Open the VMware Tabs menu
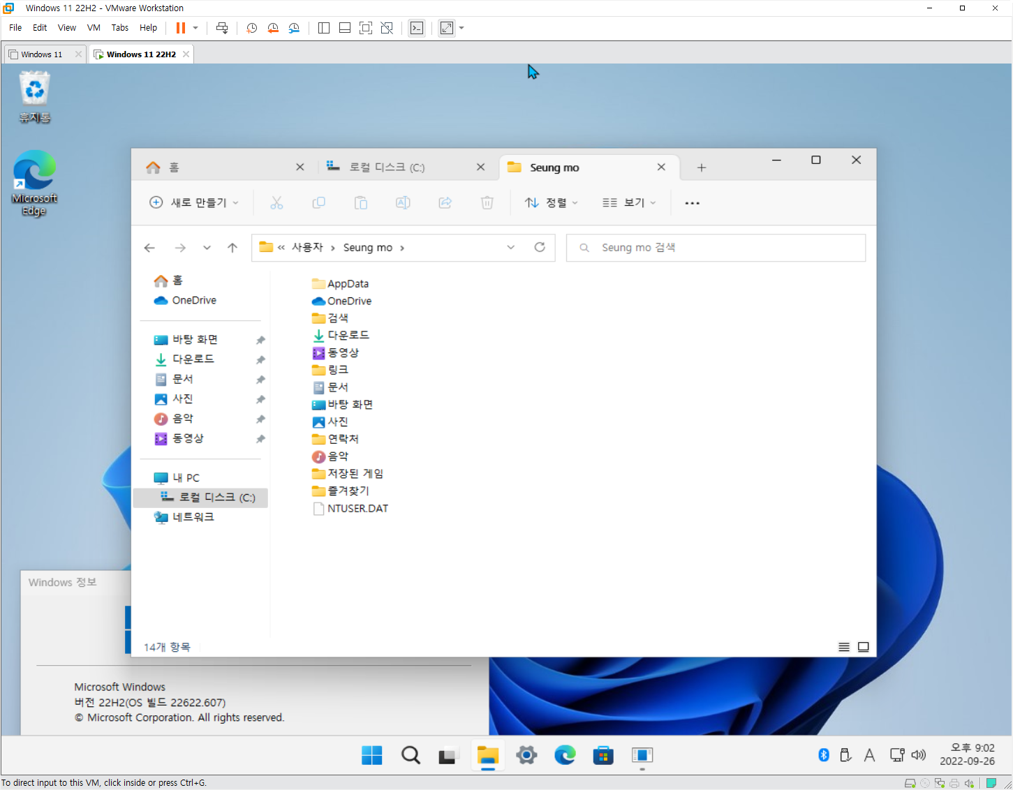 click(x=120, y=28)
